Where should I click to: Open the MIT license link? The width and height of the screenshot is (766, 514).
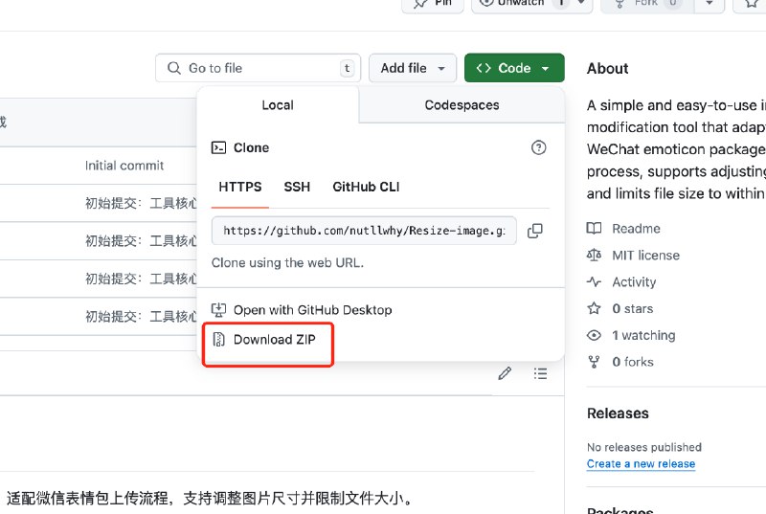point(645,256)
